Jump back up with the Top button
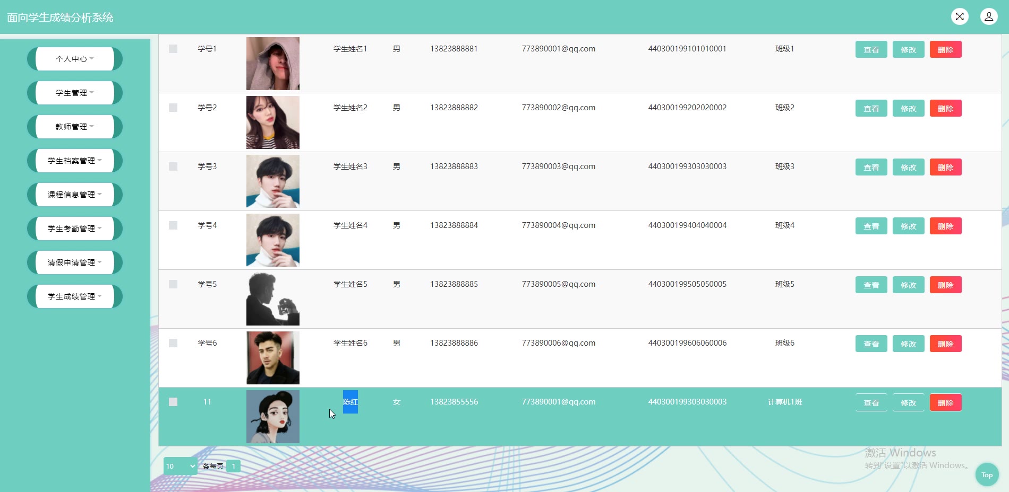The image size is (1009, 492). [x=987, y=475]
